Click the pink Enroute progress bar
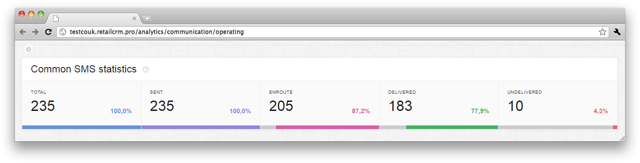This screenshot has height=163, width=640. pos(327,127)
